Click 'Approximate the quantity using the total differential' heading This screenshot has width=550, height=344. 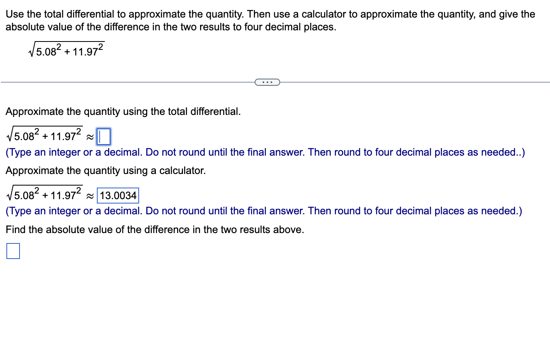123,111
